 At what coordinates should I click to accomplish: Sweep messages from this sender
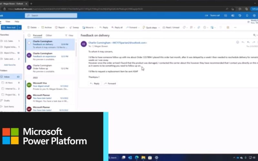pos(74,27)
